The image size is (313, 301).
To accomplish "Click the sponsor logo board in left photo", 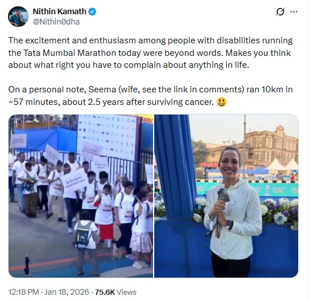I will (107, 136).
